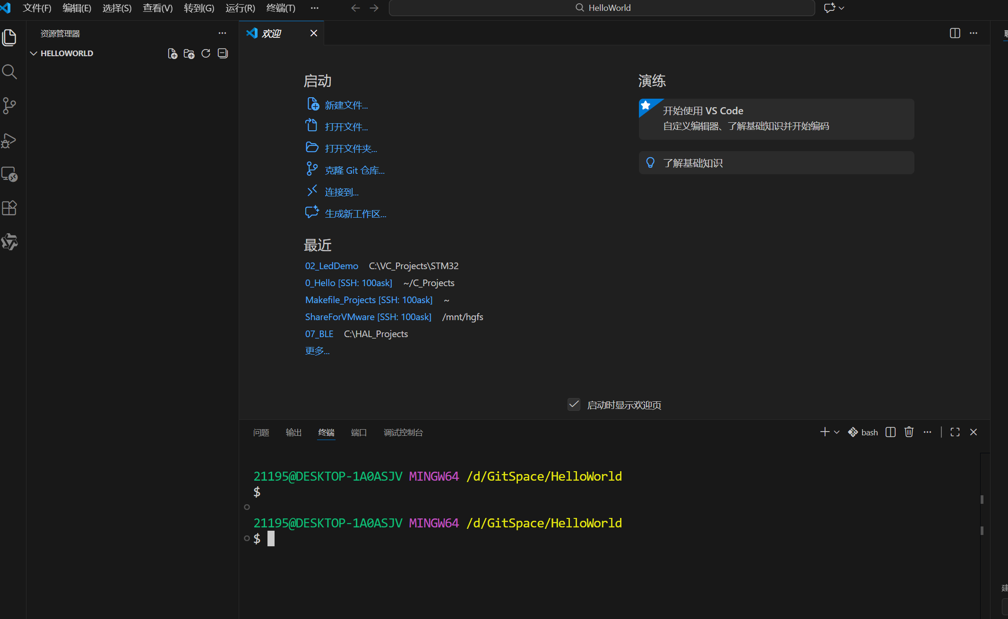This screenshot has height=619, width=1008.
Task: Open the 终端(T) menu
Action: [281, 8]
